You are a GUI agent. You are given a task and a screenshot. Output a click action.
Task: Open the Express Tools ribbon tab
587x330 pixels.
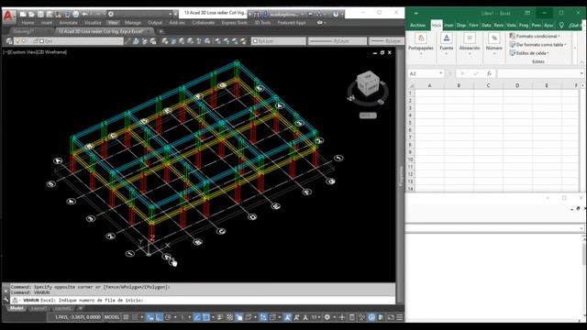point(234,23)
